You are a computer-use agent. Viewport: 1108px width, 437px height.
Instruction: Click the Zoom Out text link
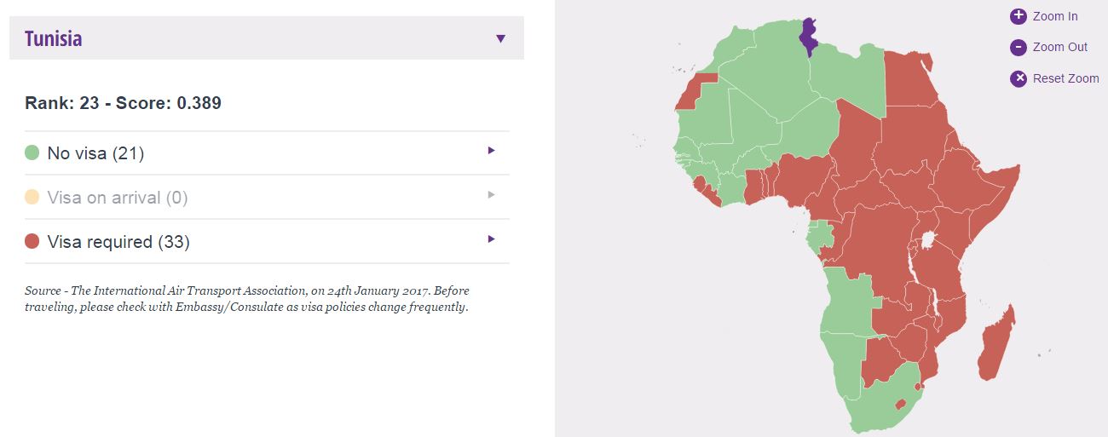[x=1060, y=48]
